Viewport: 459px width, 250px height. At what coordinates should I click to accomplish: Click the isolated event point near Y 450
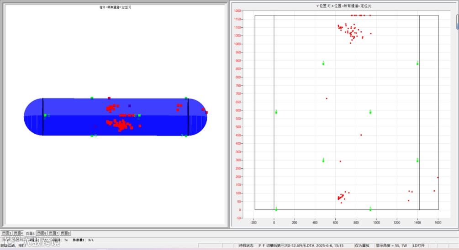361,135
